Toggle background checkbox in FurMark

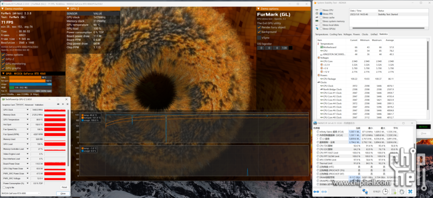[x=259, y=32]
